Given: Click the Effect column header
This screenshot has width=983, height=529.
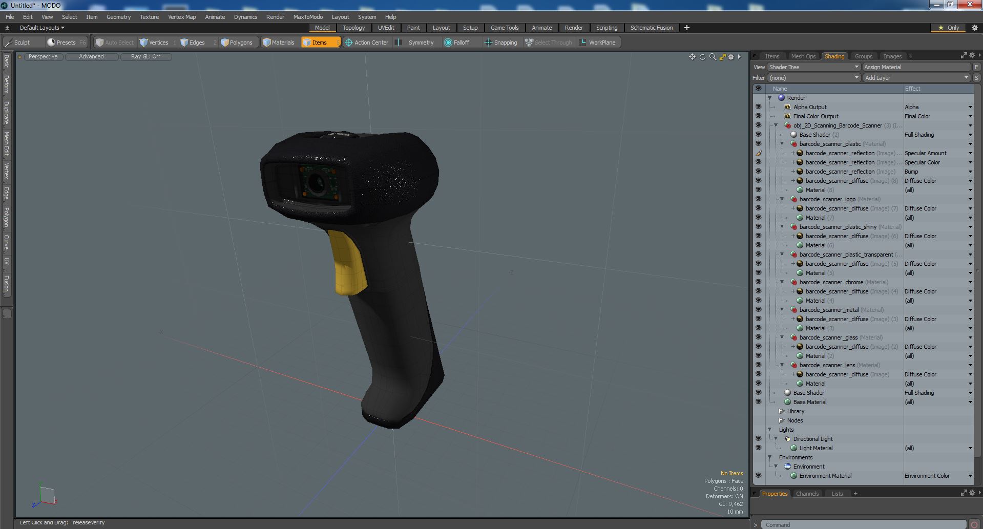Looking at the screenshot, I should (x=938, y=89).
